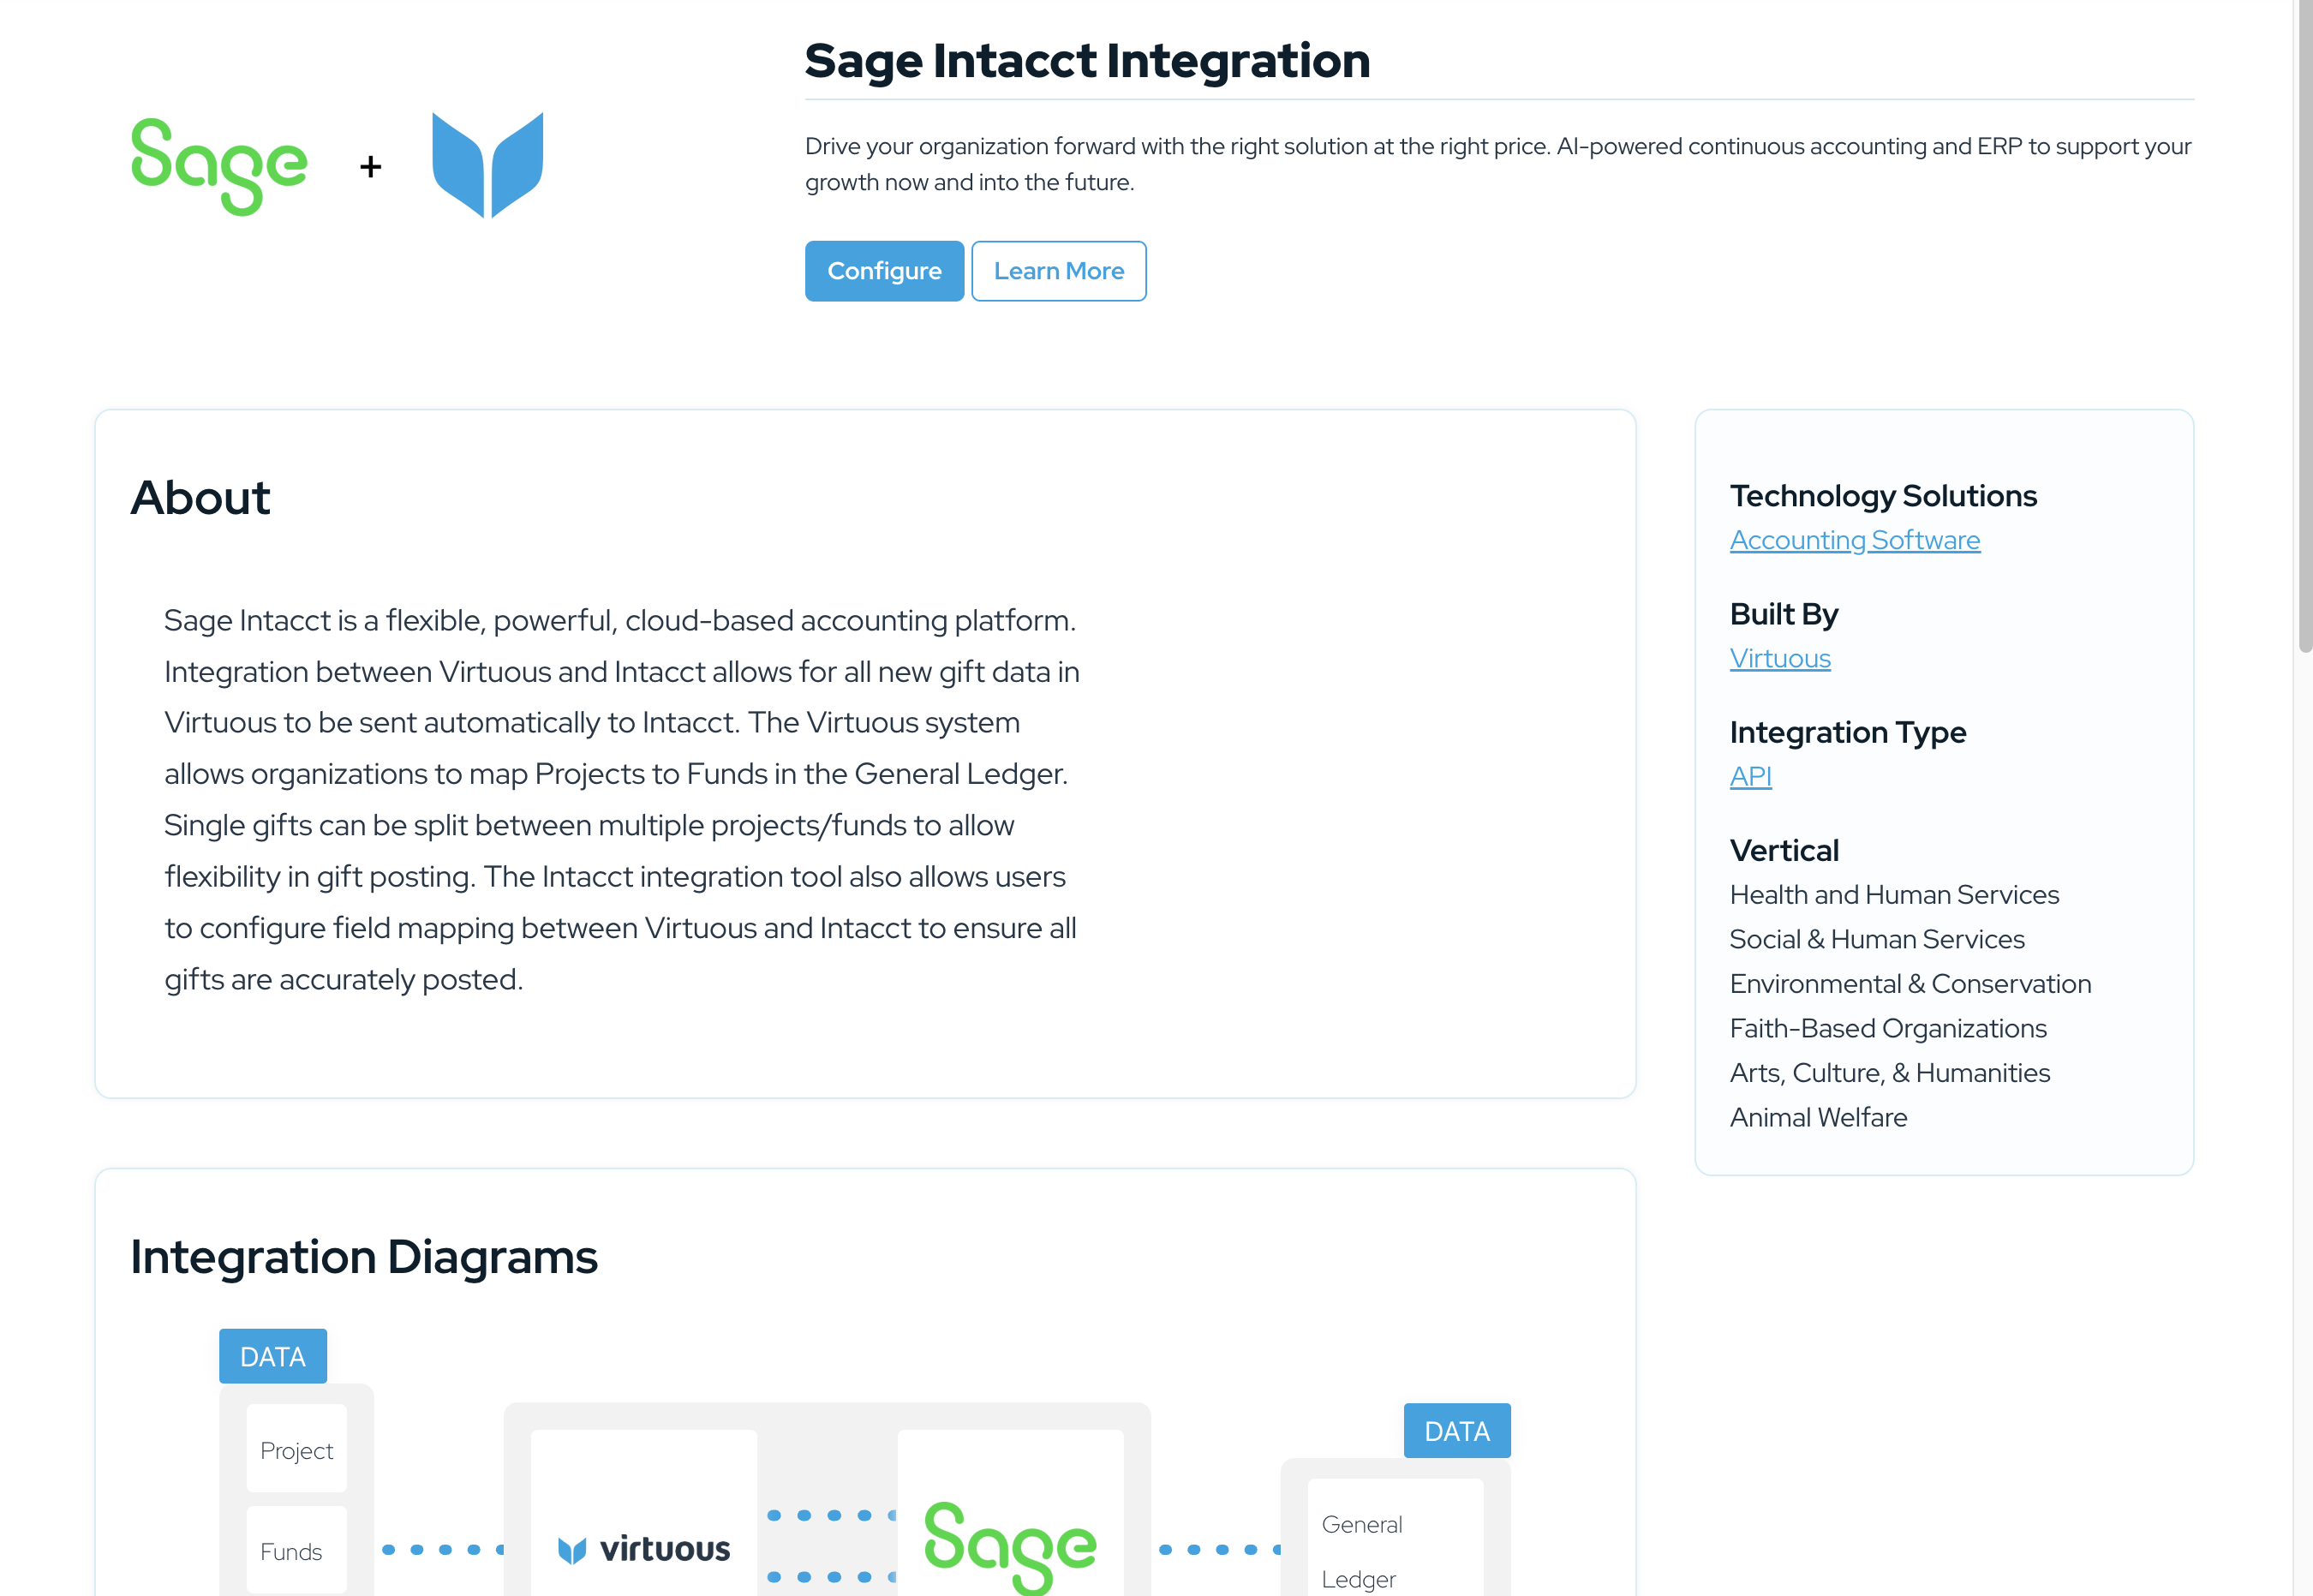The height and width of the screenshot is (1596, 2313).
Task: Select the Faith-Based Organizations vertical
Action: (x=1887, y=1028)
